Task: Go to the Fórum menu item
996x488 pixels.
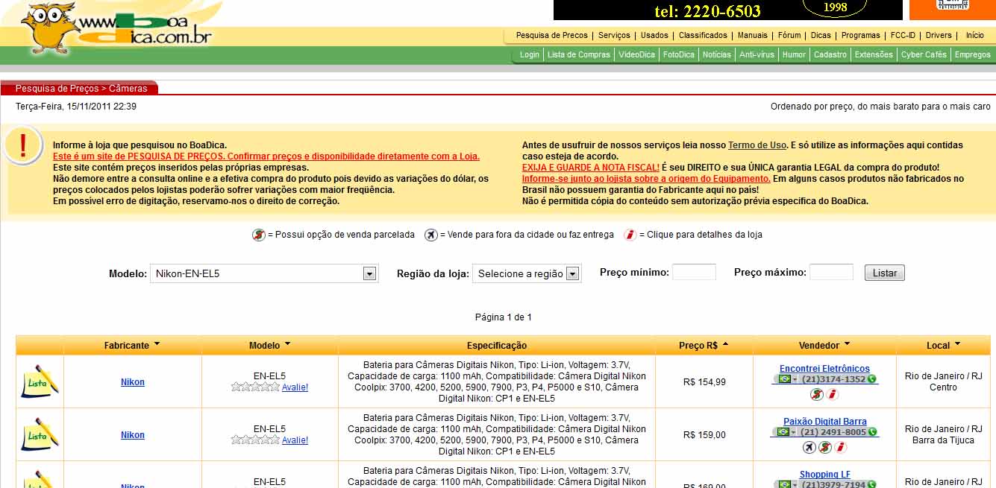Action: [789, 35]
